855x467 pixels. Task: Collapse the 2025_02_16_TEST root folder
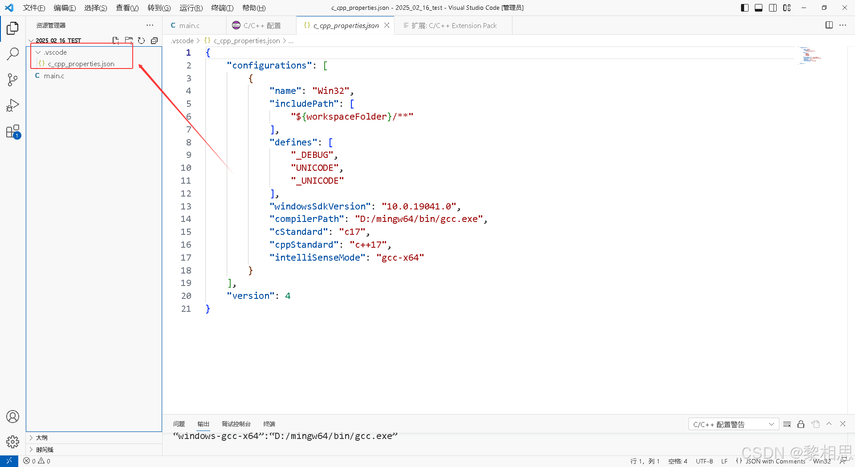click(31, 40)
